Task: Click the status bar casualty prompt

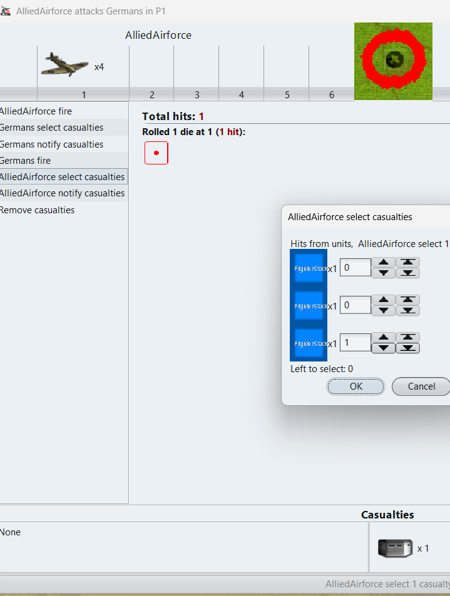Action: [x=387, y=584]
